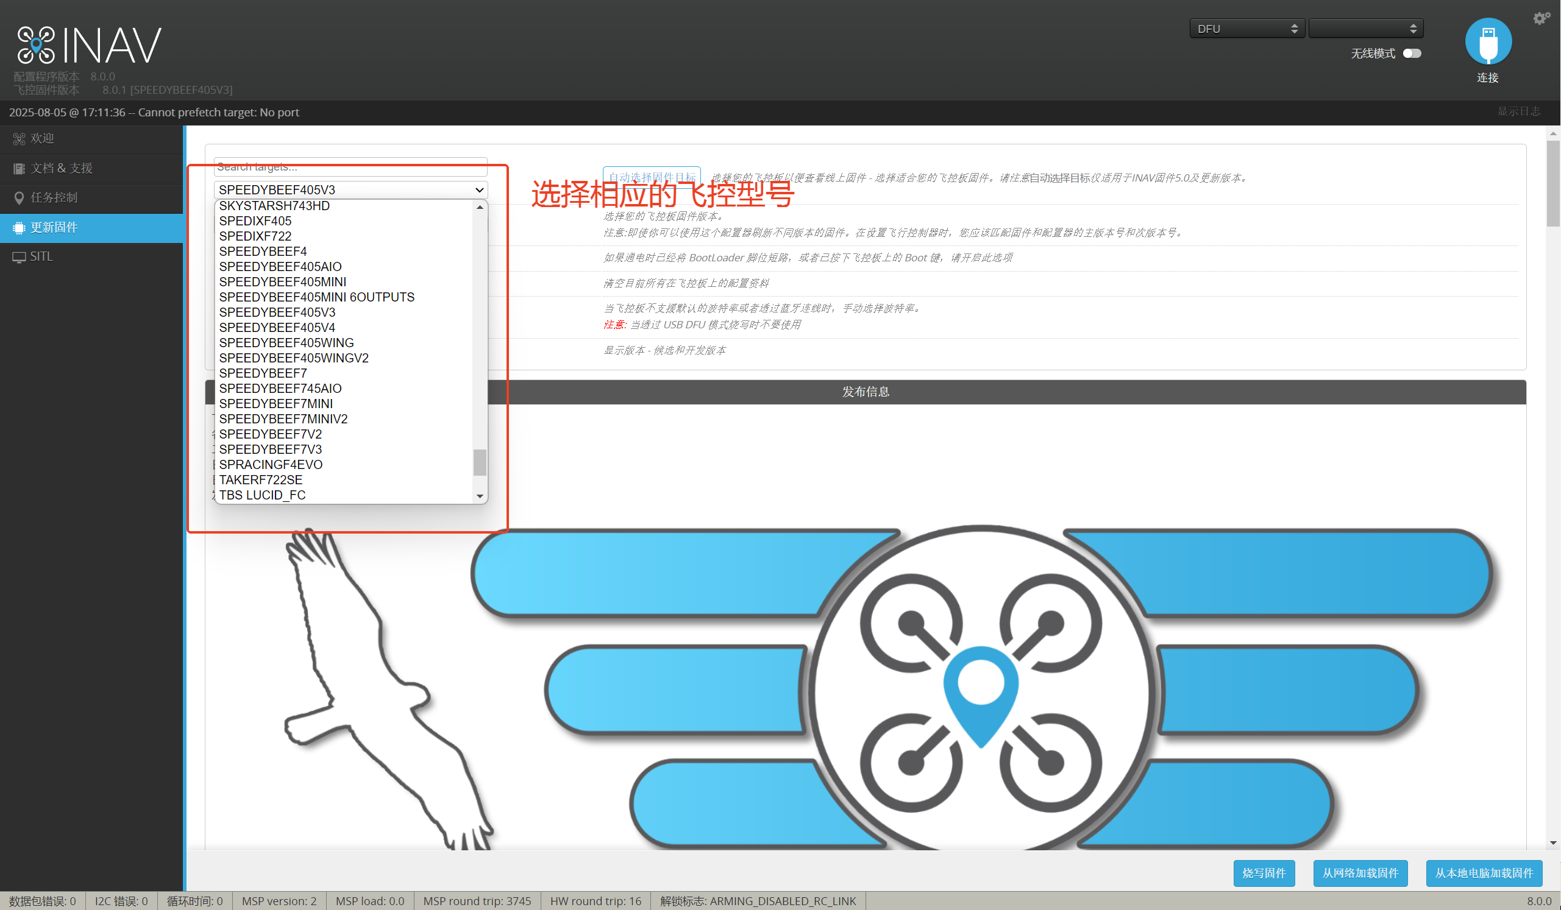Click the INAV drone logo
The width and height of the screenshot is (1561, 910).
click(x=36, y=45)
